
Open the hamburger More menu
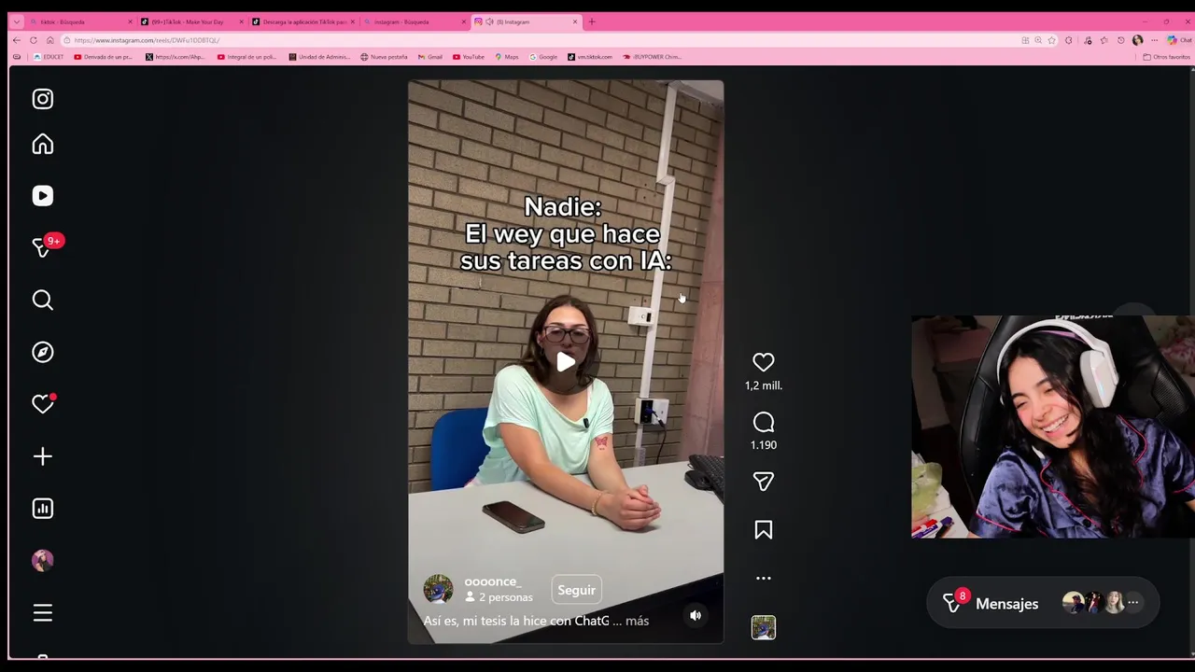pos(43,612)
